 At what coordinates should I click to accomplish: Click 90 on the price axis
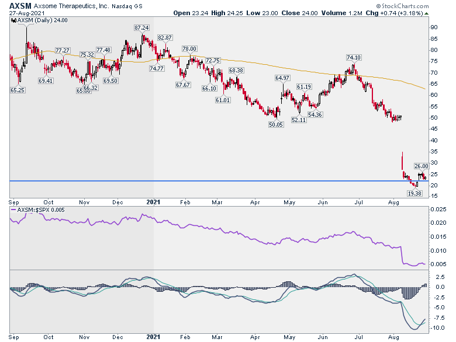434,27
